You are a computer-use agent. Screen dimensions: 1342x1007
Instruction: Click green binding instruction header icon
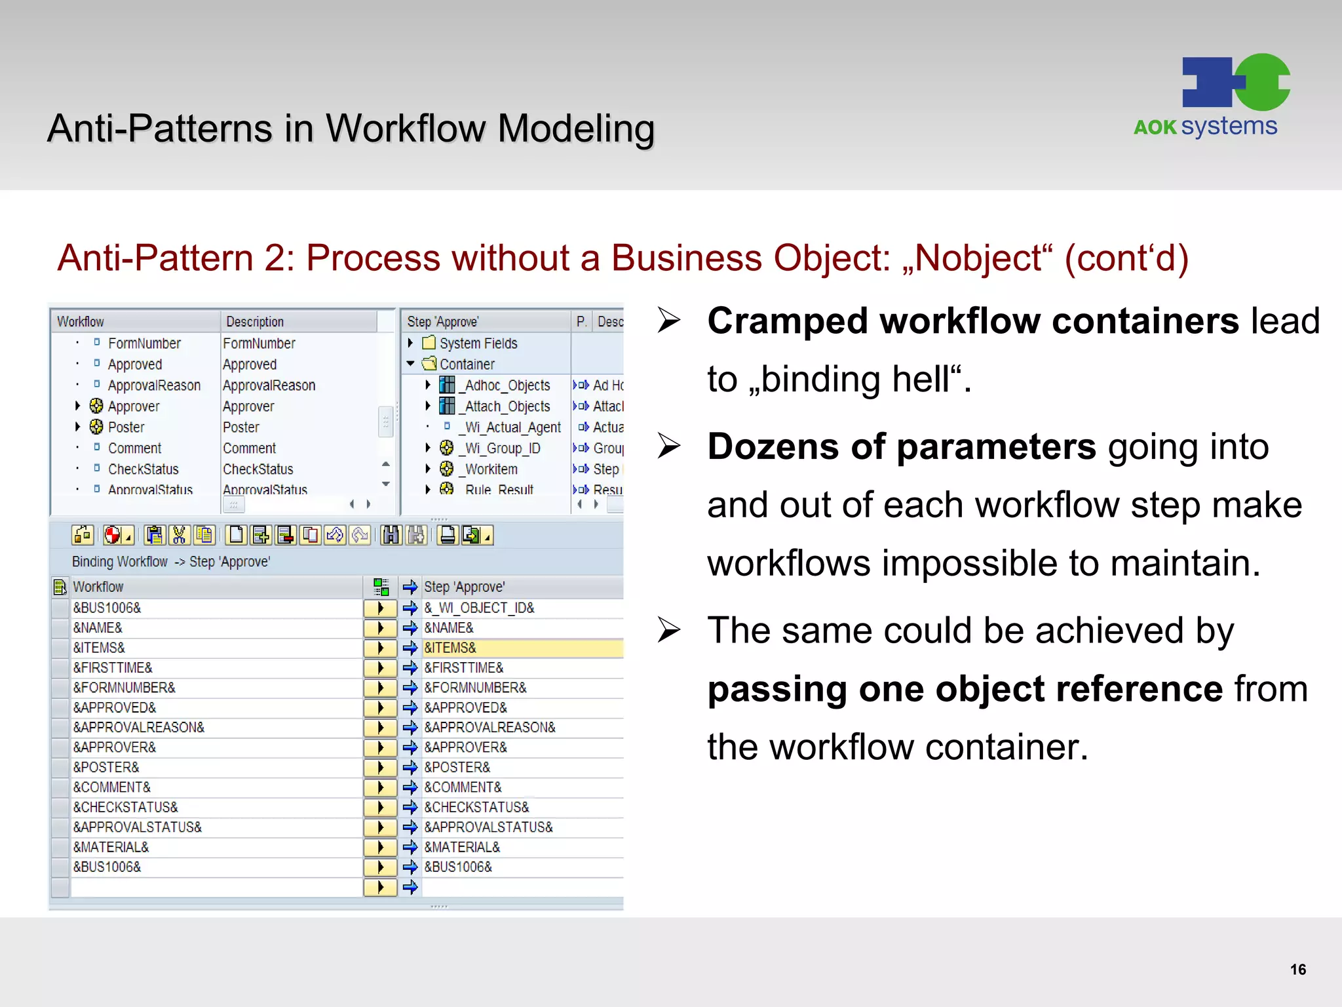click(x=381, y=587)
